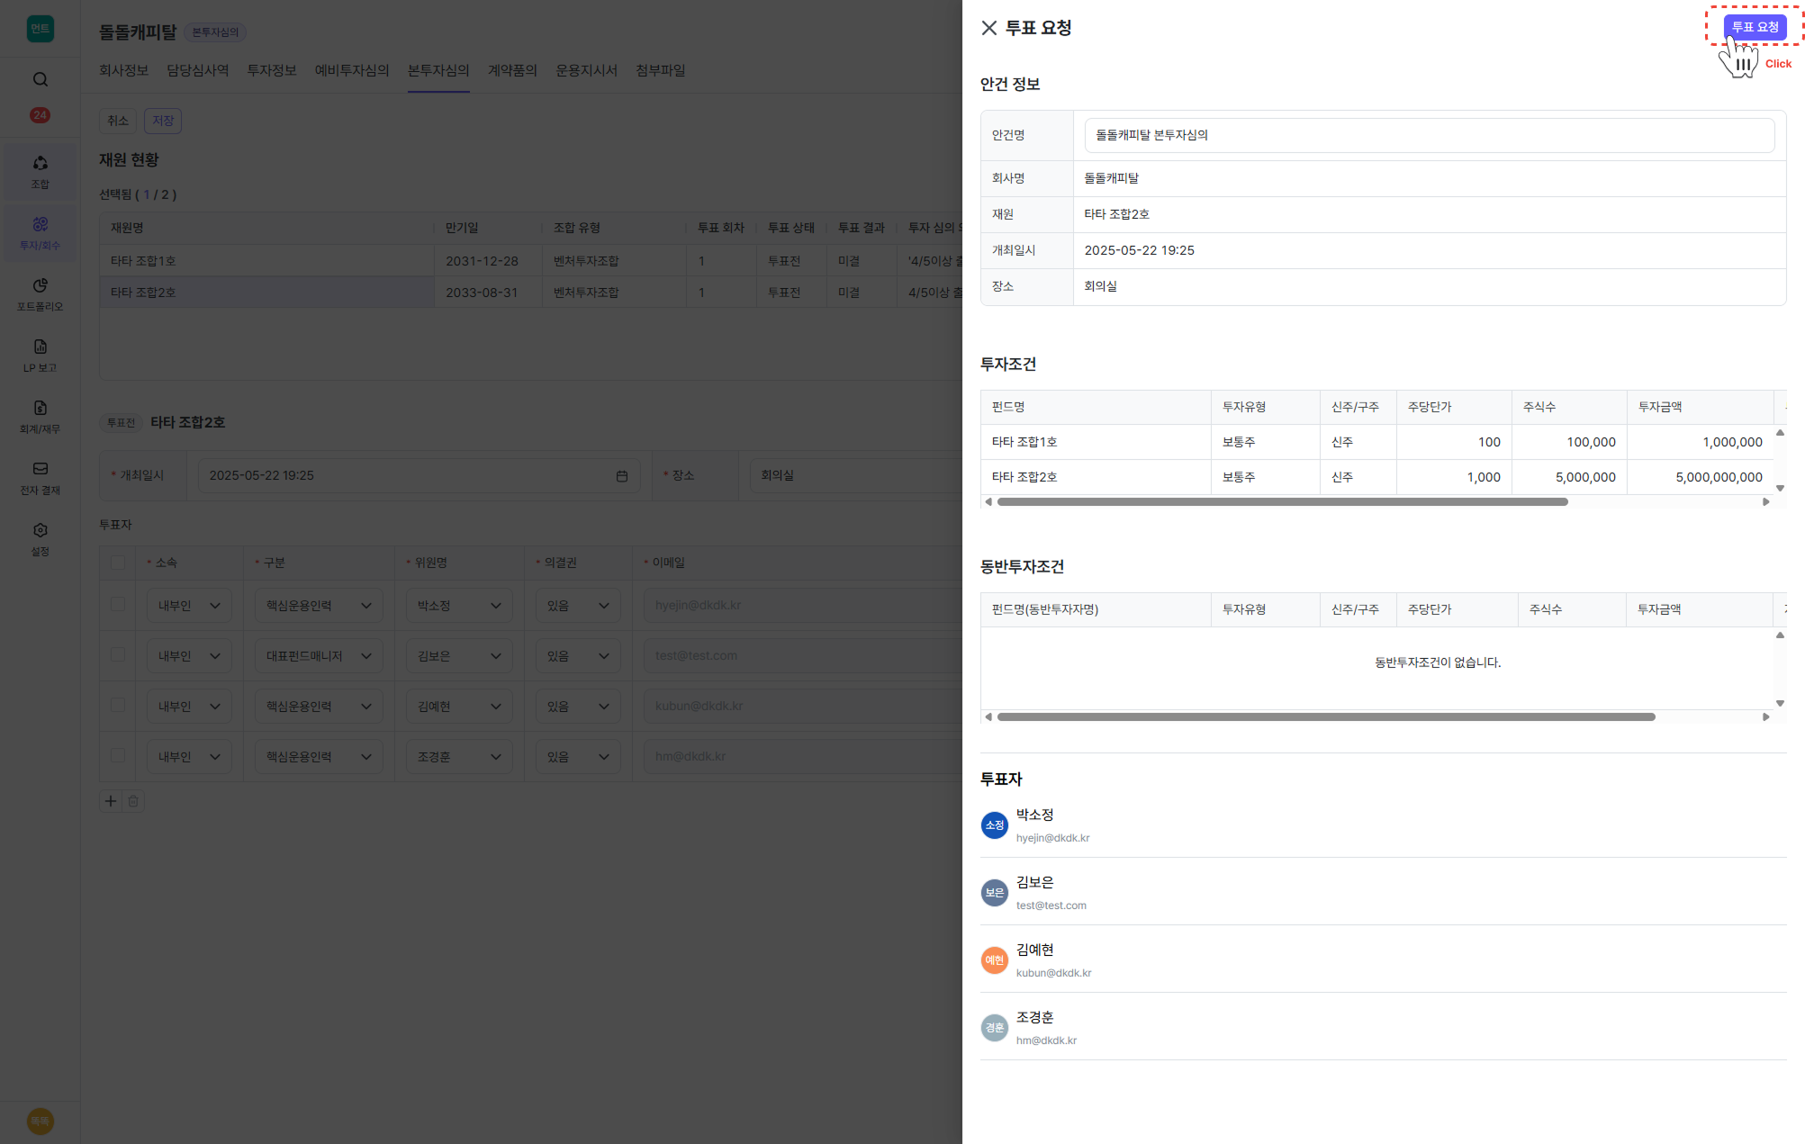Open notifications badge showing 24
This screenshot has height=1144, width=1805.
click(x=40, y=115)
